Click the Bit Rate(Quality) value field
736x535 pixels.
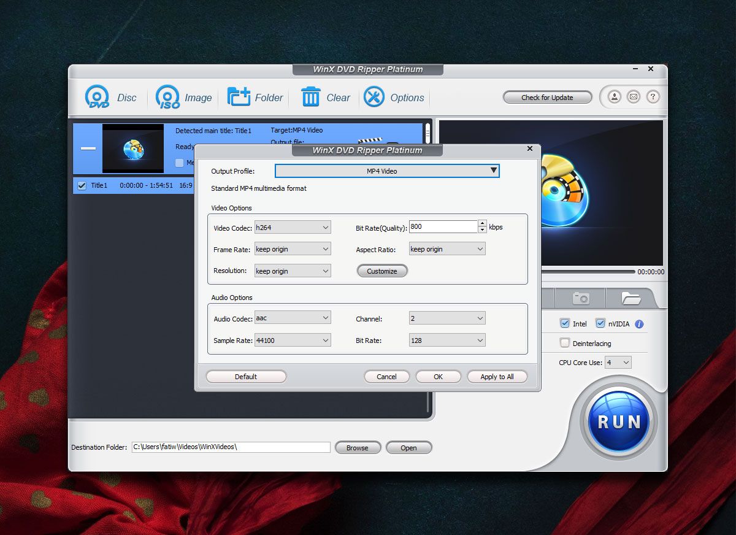(443, 226)
